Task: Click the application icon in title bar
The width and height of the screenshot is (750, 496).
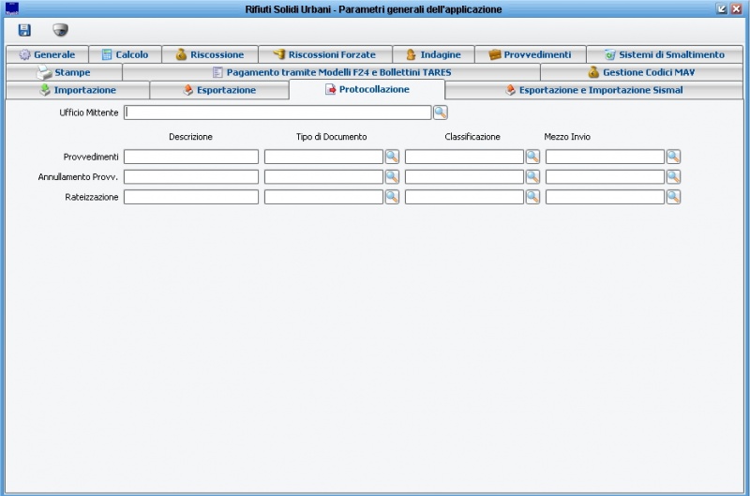Action: click(12, 8)
